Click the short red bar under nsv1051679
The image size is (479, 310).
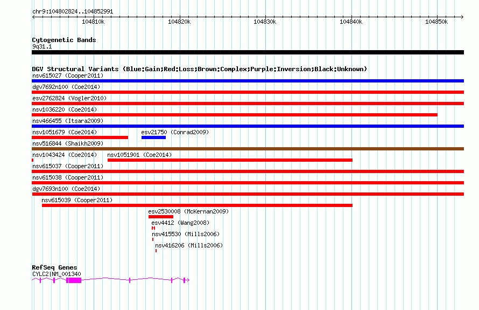[x=80, y=137]
